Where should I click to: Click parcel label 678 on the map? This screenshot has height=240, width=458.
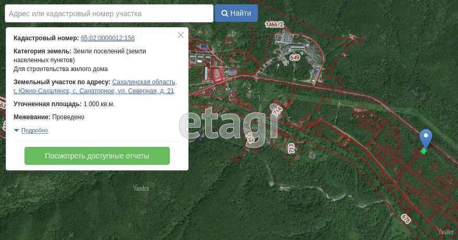(406, 219)
